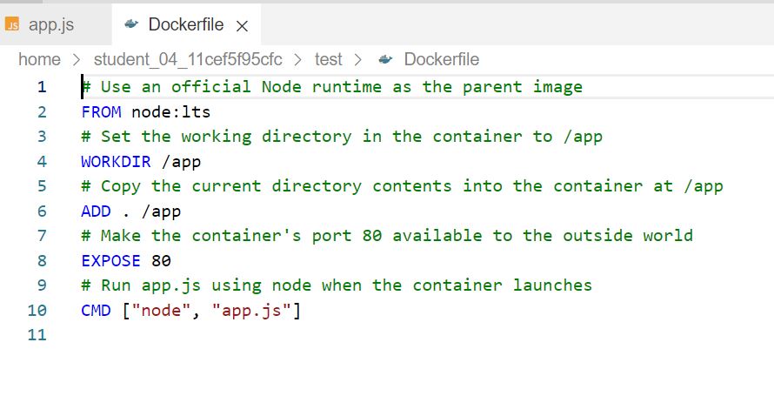Click the EXPOSE keyword on line 8
Image resolution: width=774 pixels, height=396 pixels.
tap(111, 261)
